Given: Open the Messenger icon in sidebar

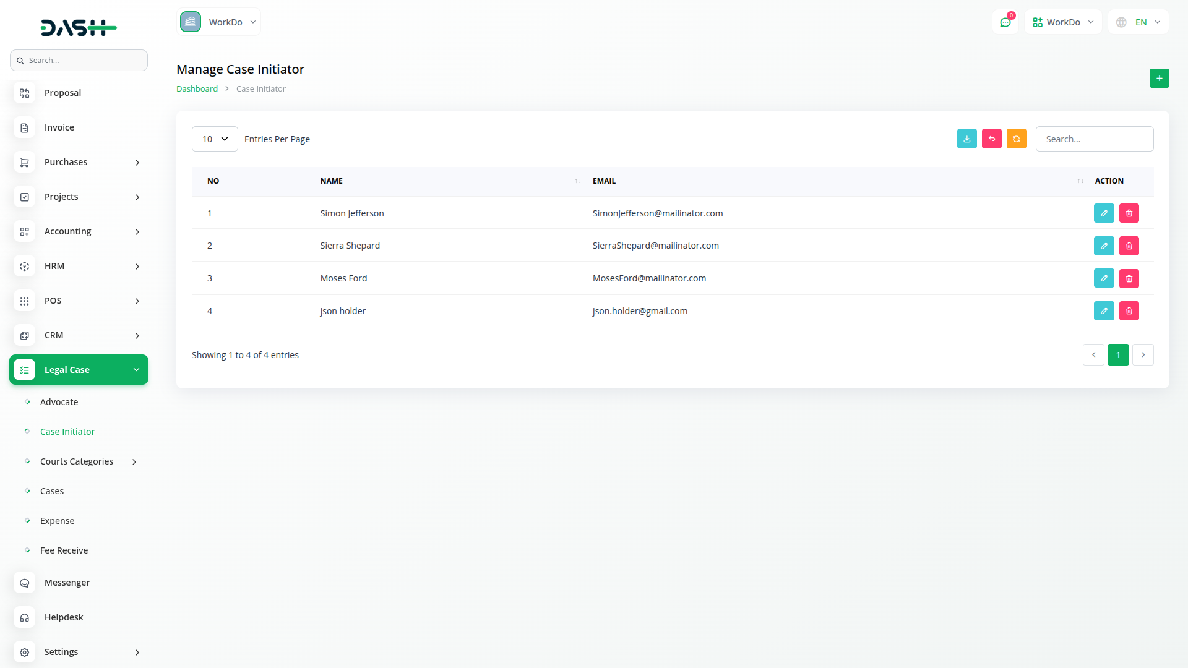Looking at the screenshot, I should pos(24,583).
